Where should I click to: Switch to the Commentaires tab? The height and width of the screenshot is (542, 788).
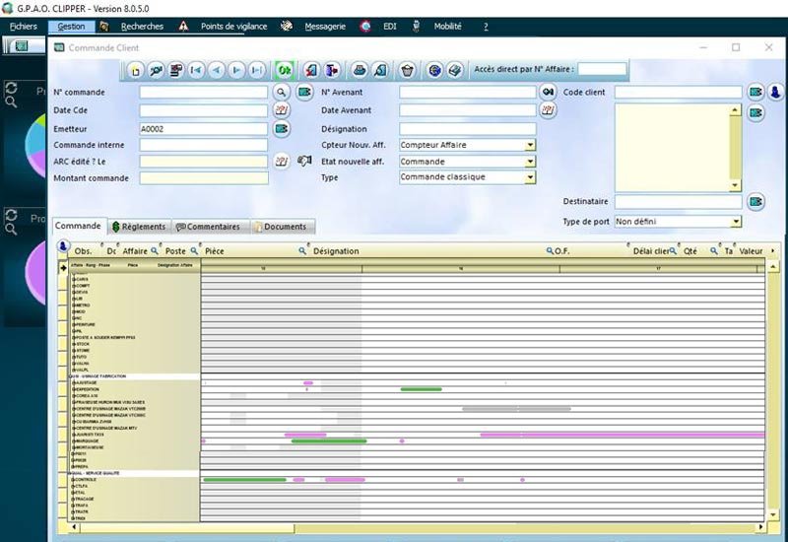point(209,227)
